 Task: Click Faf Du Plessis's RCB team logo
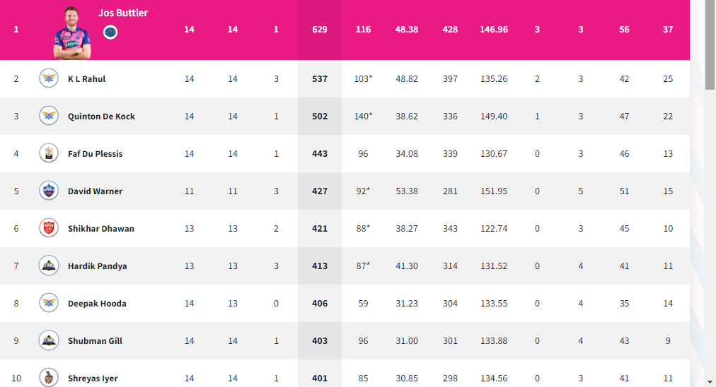click(x=49, y=153)
